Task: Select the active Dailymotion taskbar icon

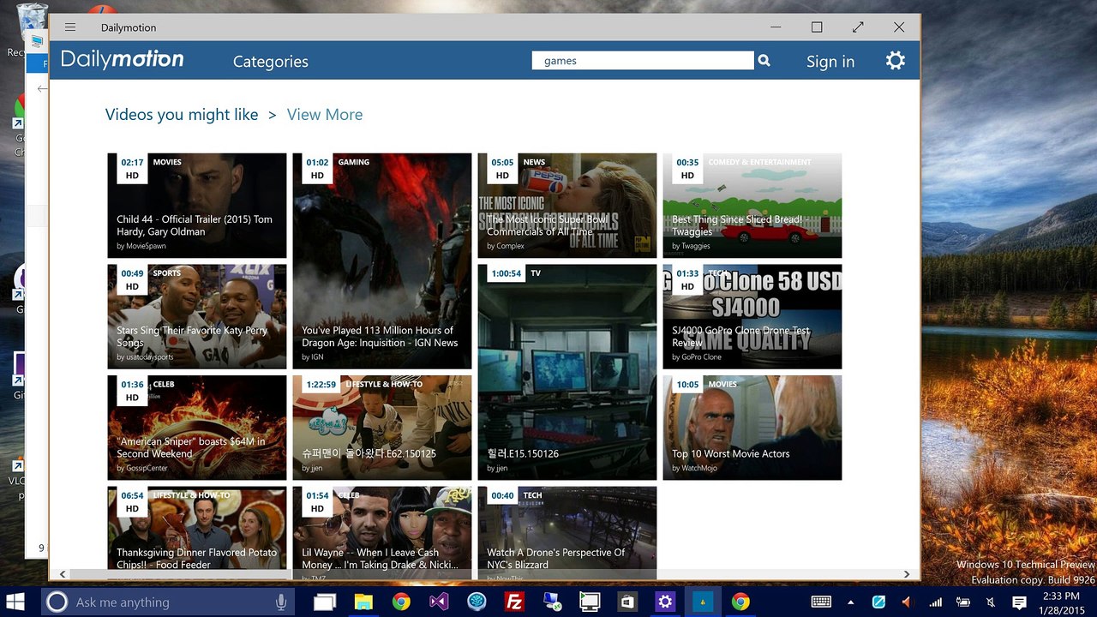Action: point(703,602)
